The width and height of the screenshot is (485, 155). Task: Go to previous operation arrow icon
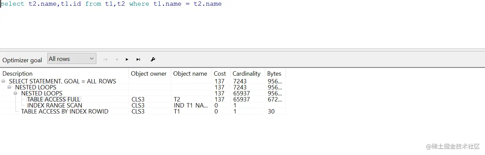tap(116, 59)
